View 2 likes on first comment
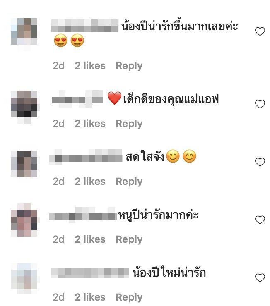 [90, 66]
